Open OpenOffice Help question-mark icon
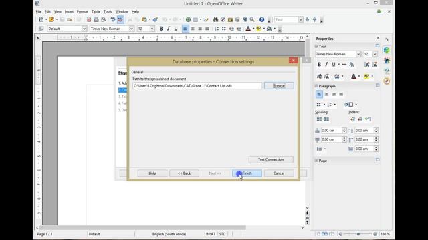Viewport: 428px width, 240px height. (x=261, y=19)
